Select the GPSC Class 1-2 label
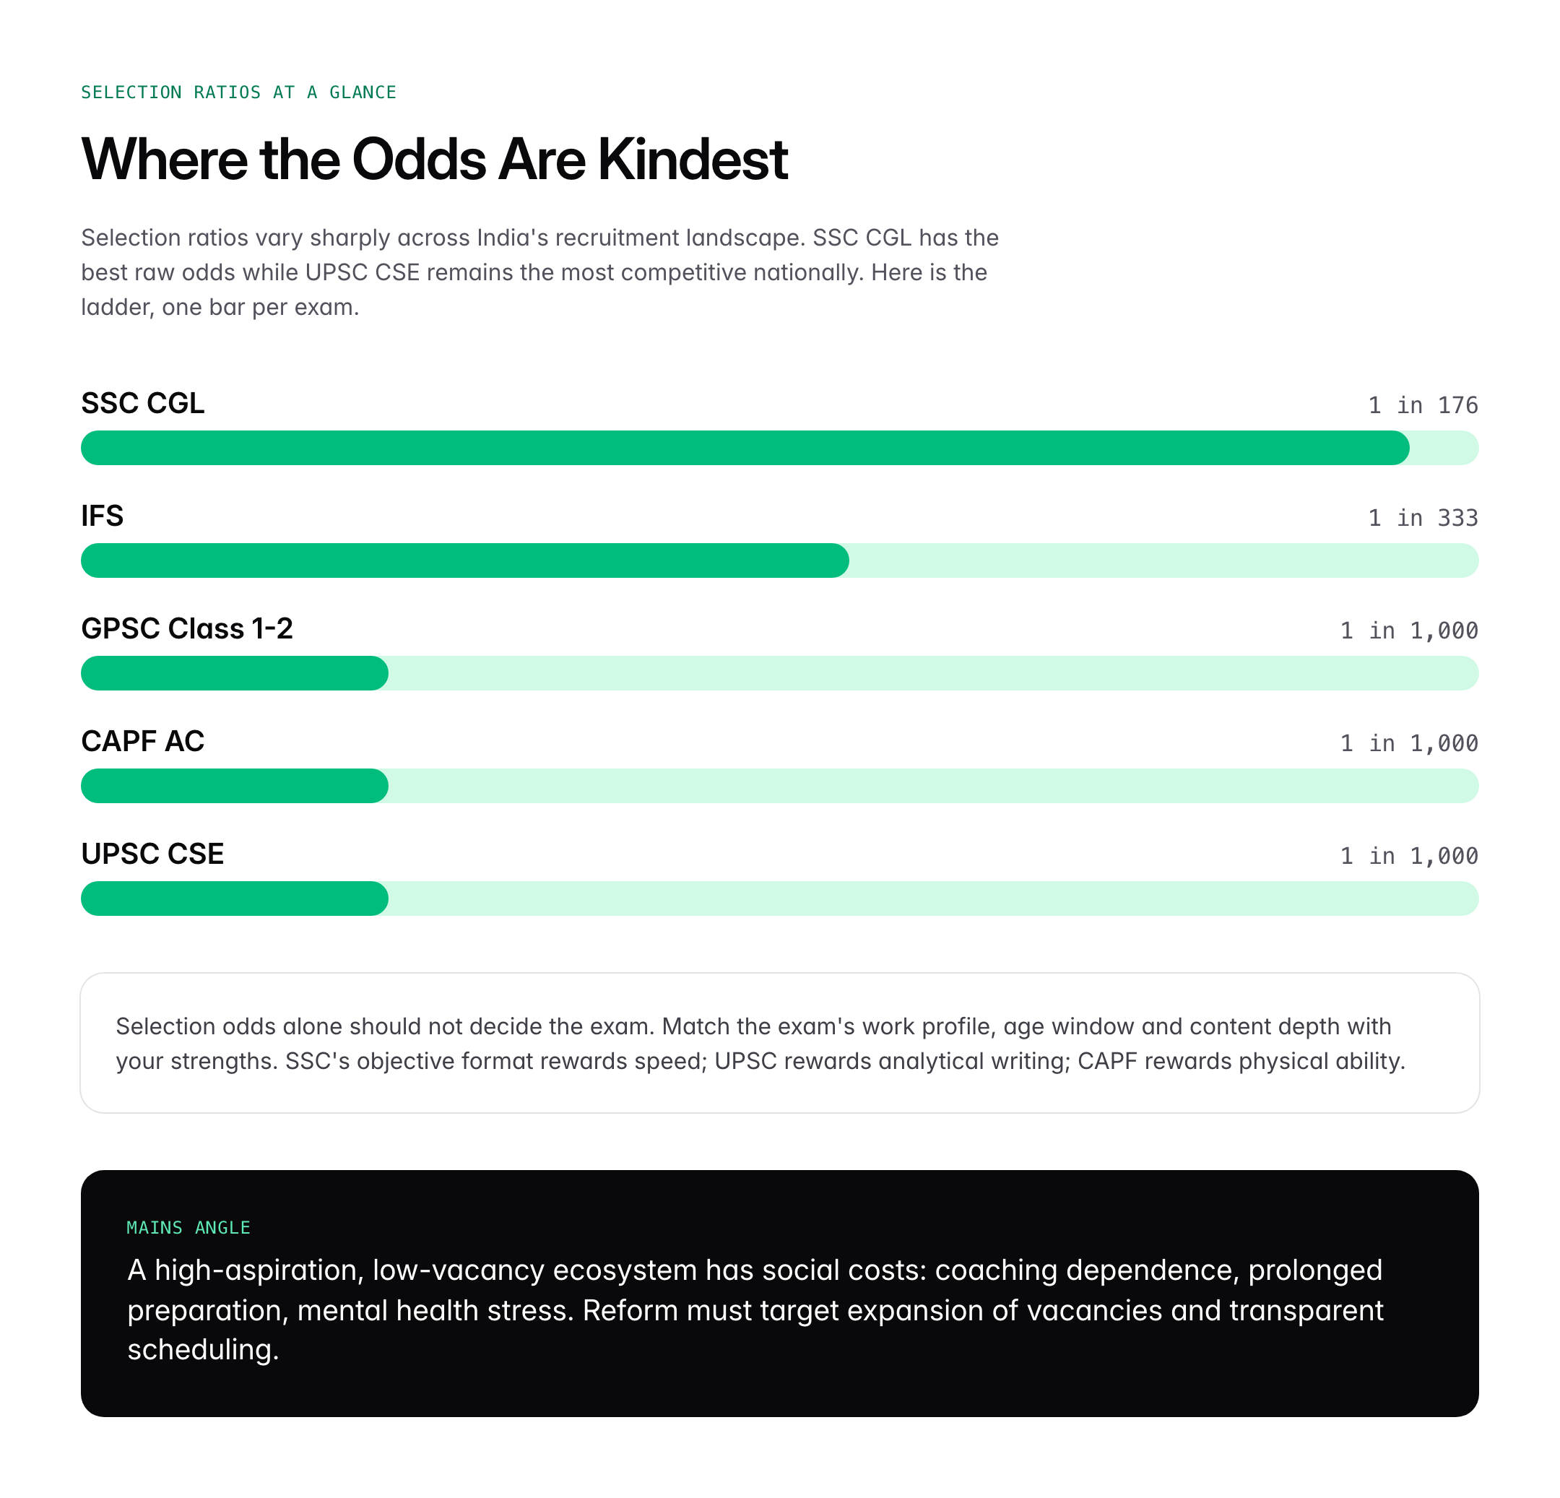1560x1498 pixels. [187, 629]
